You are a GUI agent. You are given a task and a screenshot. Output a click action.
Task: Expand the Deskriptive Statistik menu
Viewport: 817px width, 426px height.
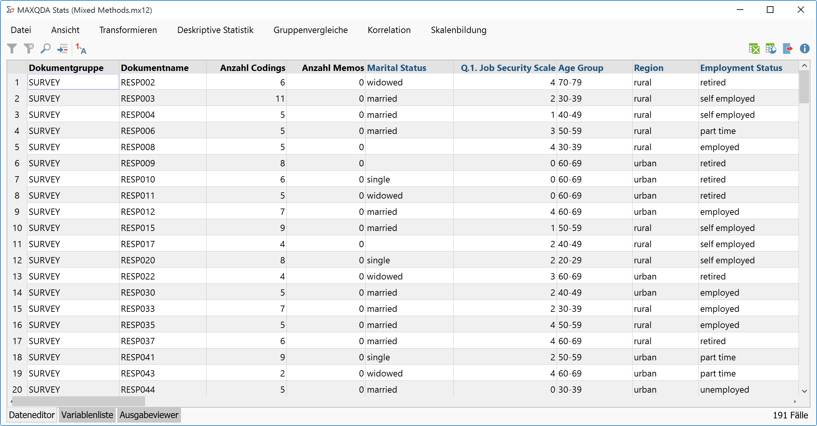(x=215, y=30)
